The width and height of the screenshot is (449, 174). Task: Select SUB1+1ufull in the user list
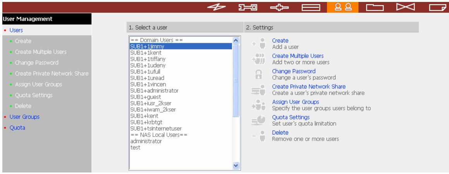[181, 72]
